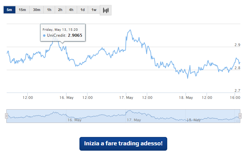The height and width of the screenshot is (153, 251).
Task: Click the 17. May axis label
Action: (127, 98)
